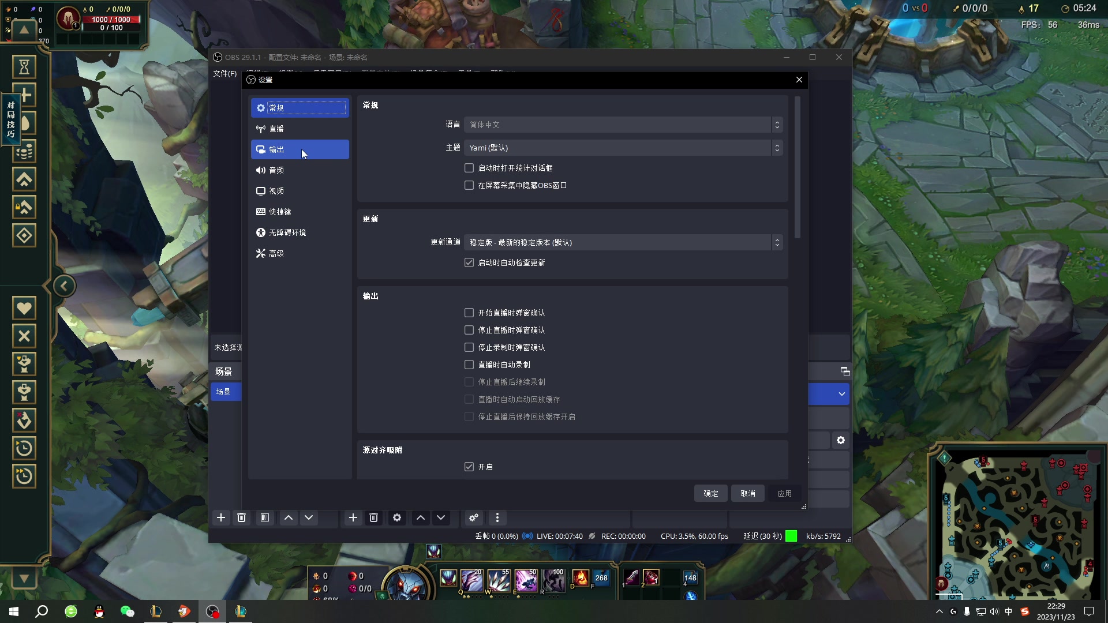Click 确定 (OK) button
This screenshot has width=1108, height=623.
(x=710, y=493)
